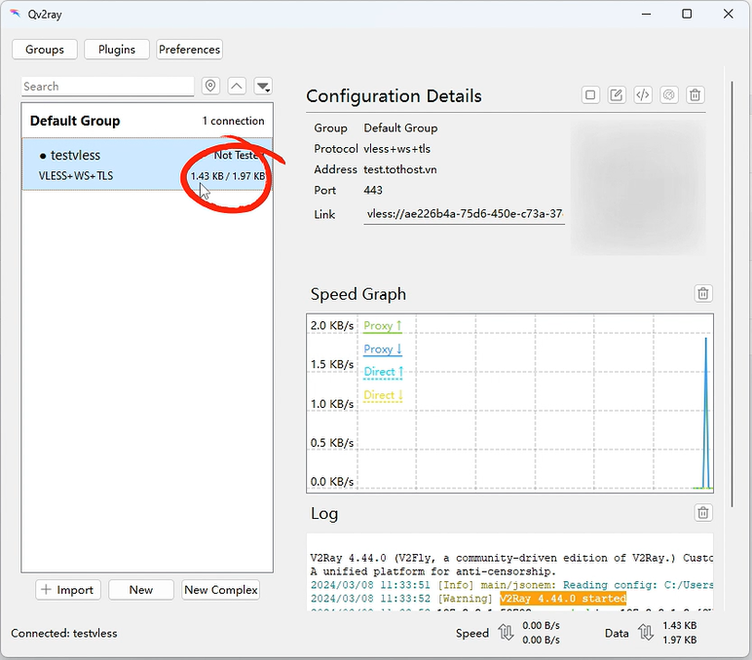This screenshot has height=660, width=752.
Task: Open the sort options dropdown arrow
Action: pos(263,87)
